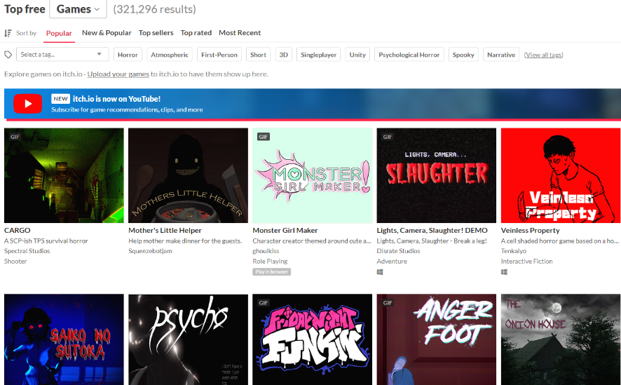The height and width of the screenshot is (385, 621).
Task: Click Veinless Property title link
Action: [x=531, y=230]
